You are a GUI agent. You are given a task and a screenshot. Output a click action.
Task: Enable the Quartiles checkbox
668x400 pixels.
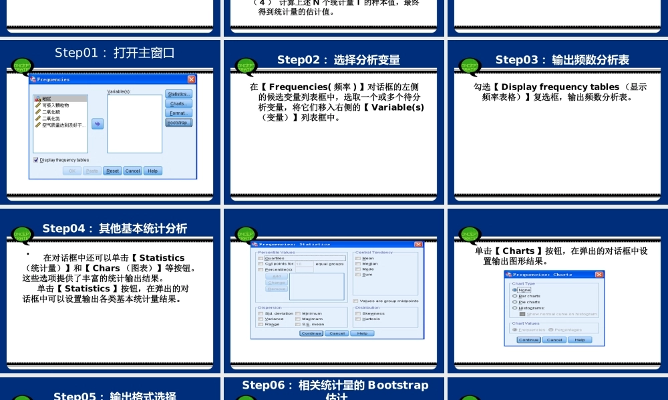[x=259, y=258]
